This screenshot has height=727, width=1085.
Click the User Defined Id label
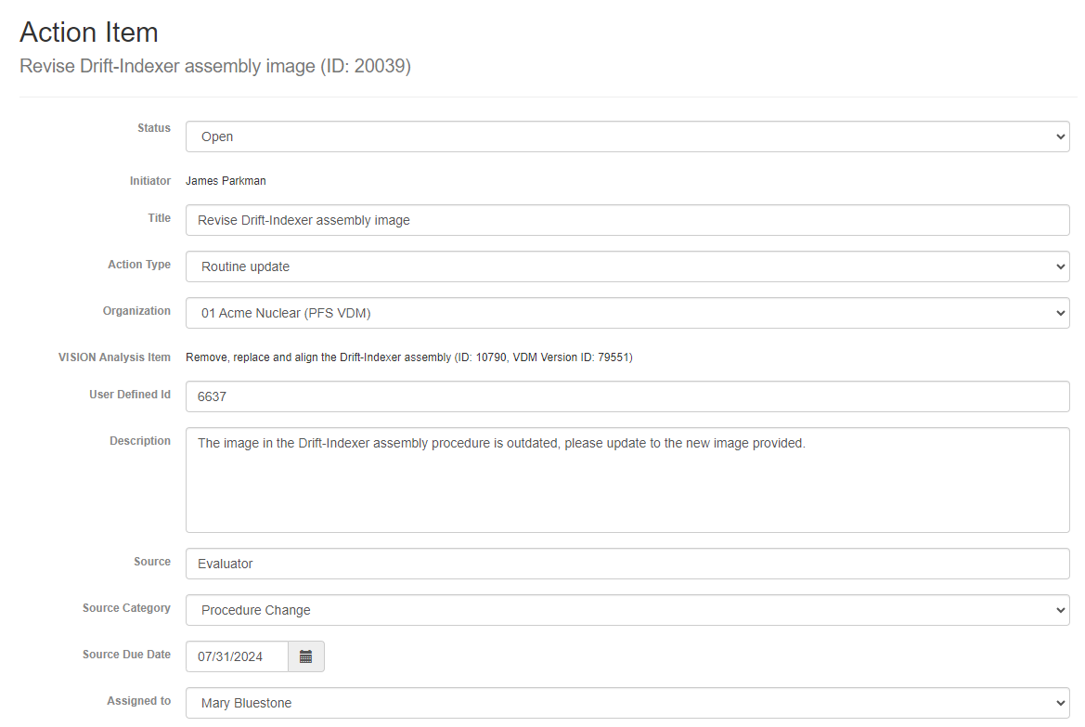point(130,395)
